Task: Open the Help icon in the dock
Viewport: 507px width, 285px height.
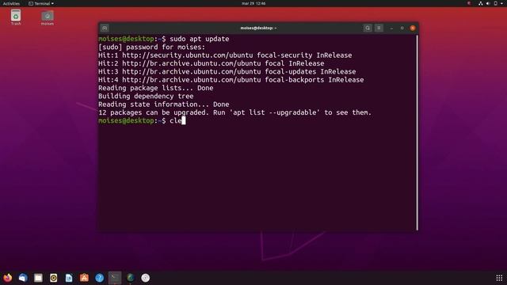Action: coord(99,278)
